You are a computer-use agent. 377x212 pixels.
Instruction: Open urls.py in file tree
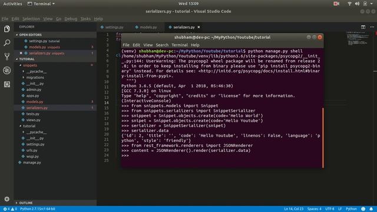[32, 150]
